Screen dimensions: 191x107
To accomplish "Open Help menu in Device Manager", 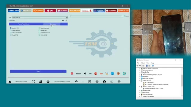I will (153, 63).
